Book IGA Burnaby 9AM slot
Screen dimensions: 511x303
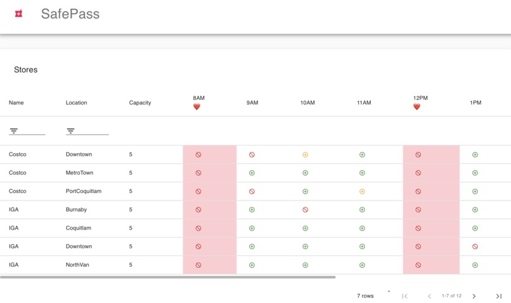[x=252, y=209]
